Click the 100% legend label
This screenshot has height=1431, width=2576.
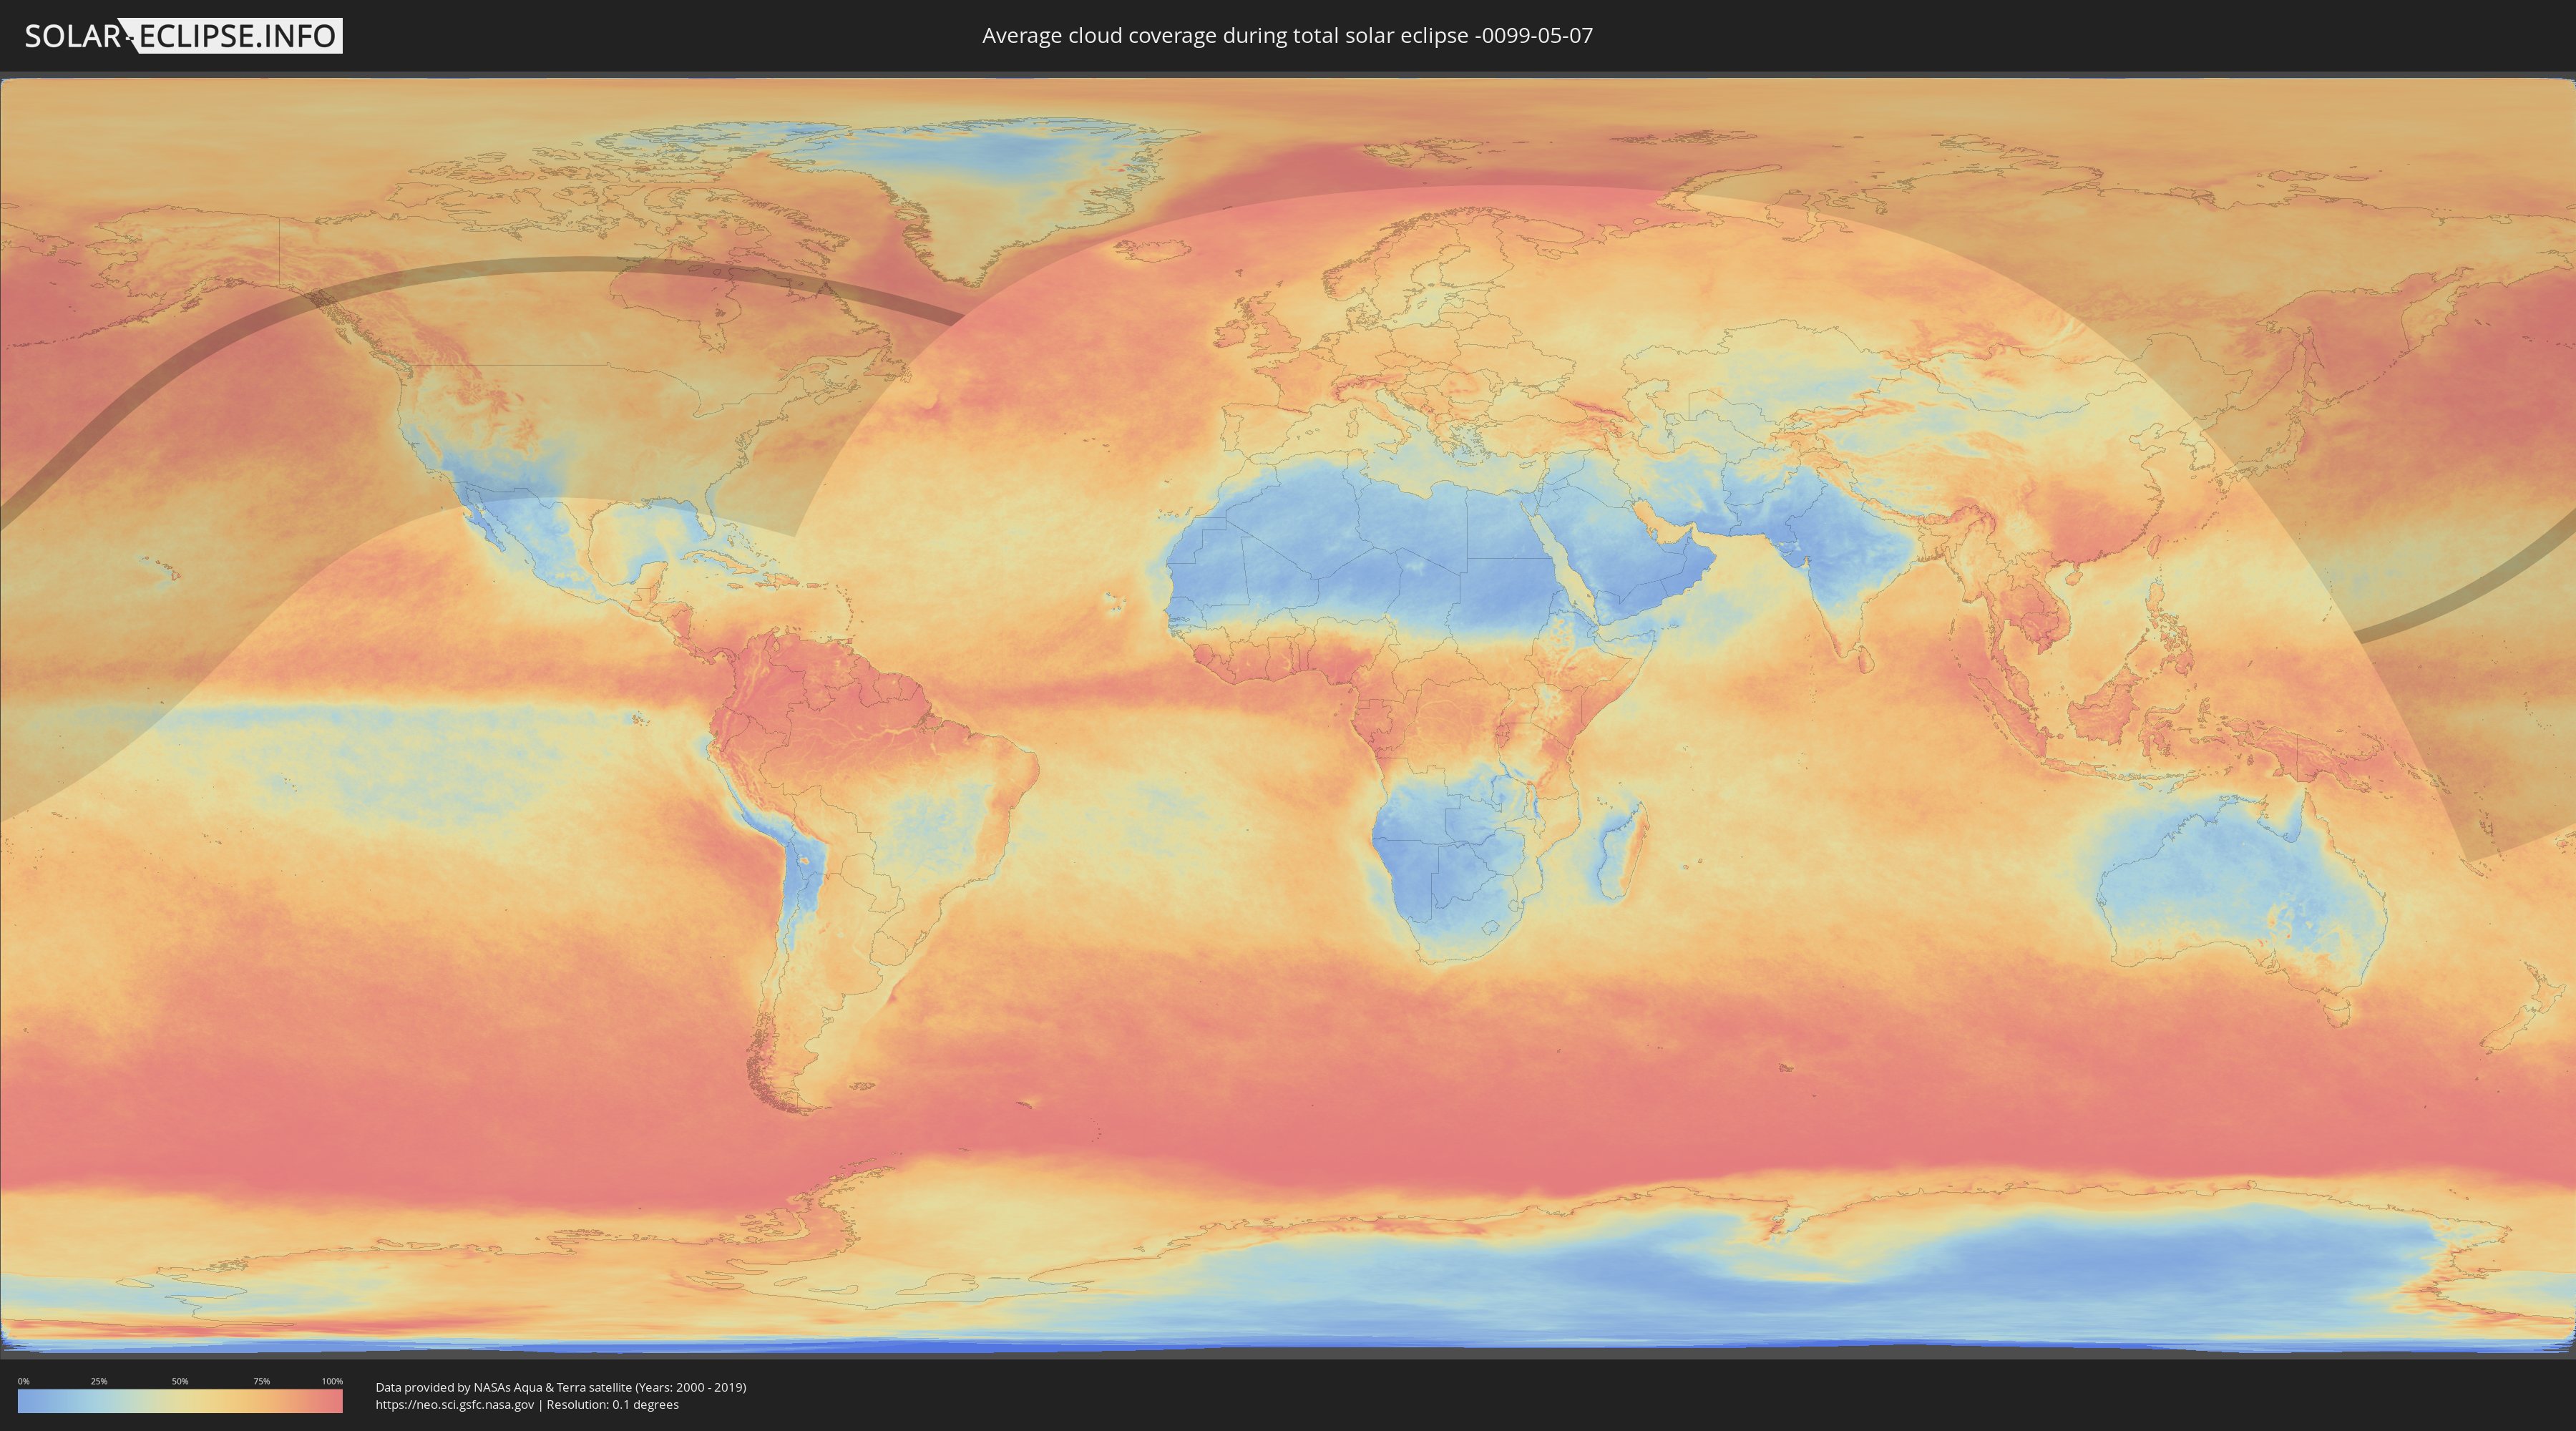click(x=332, y=1381)
